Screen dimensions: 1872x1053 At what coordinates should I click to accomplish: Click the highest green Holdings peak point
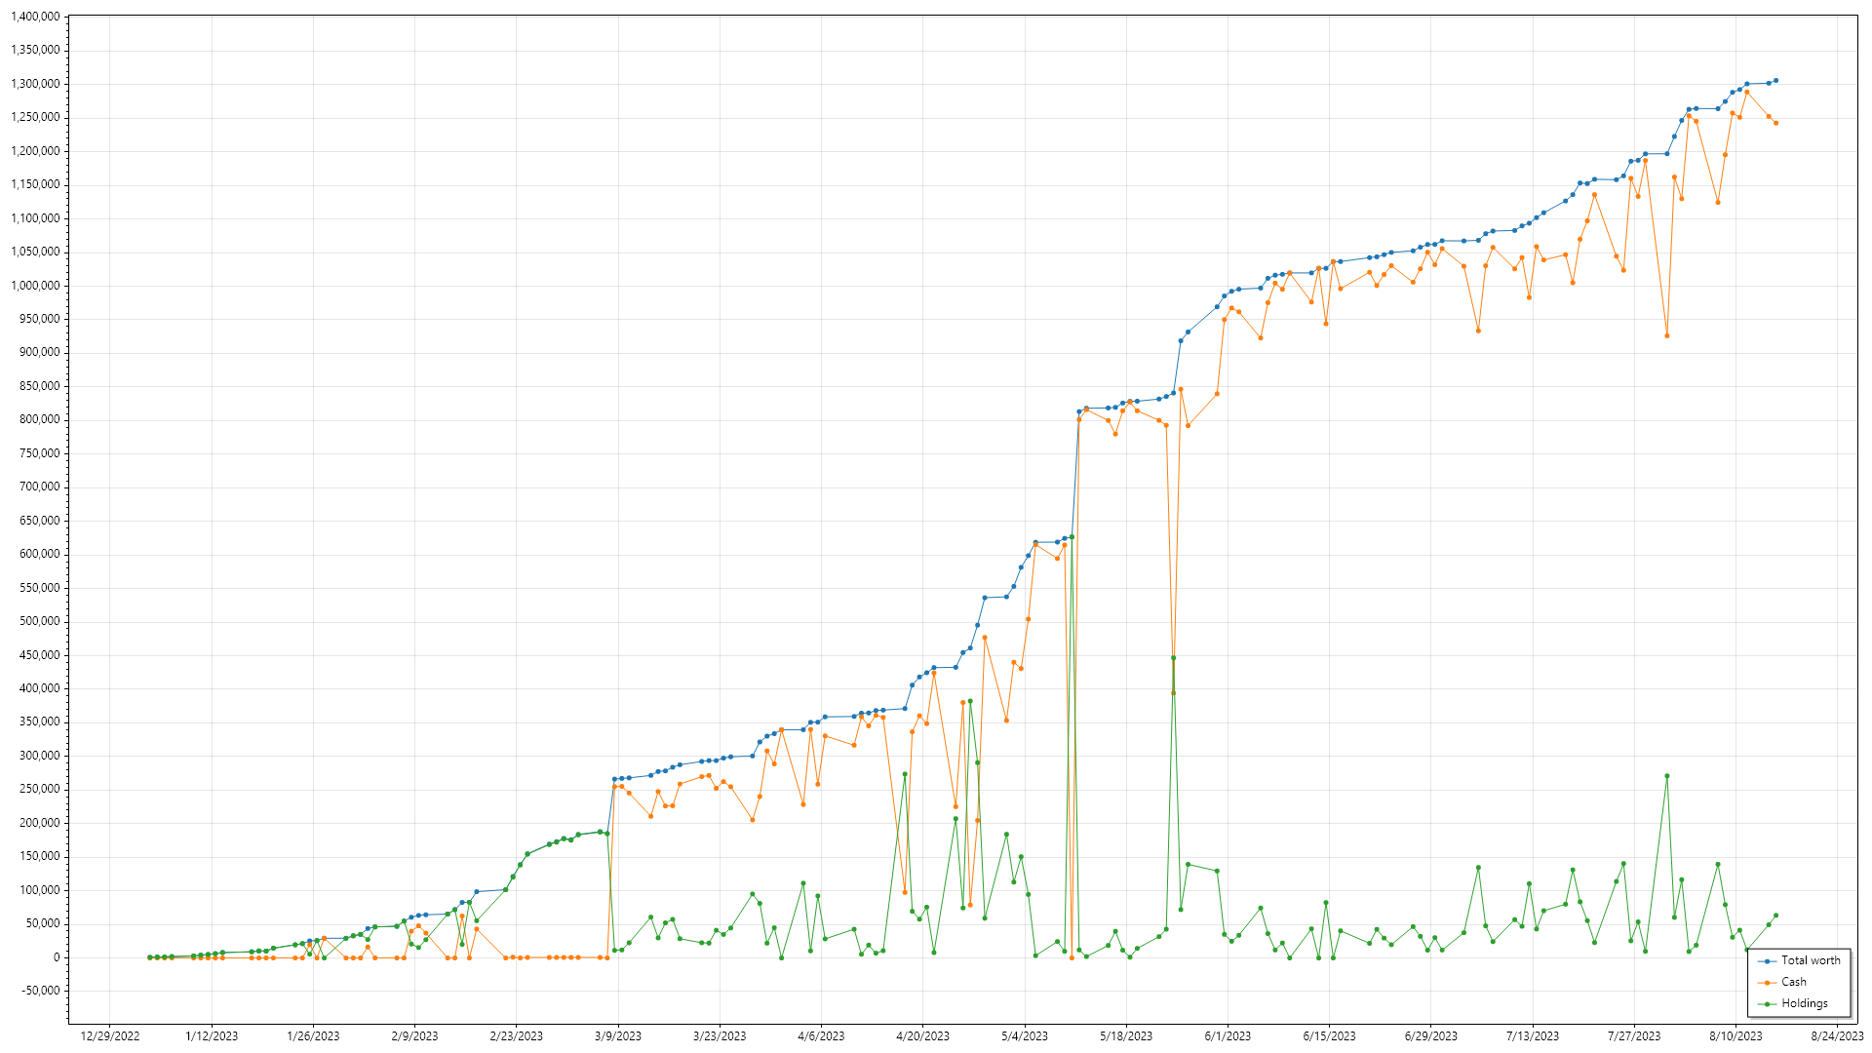tap(1072, 537)
